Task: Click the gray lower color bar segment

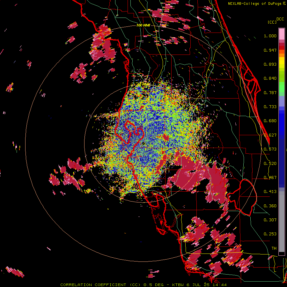Action: tap(282, 222)
